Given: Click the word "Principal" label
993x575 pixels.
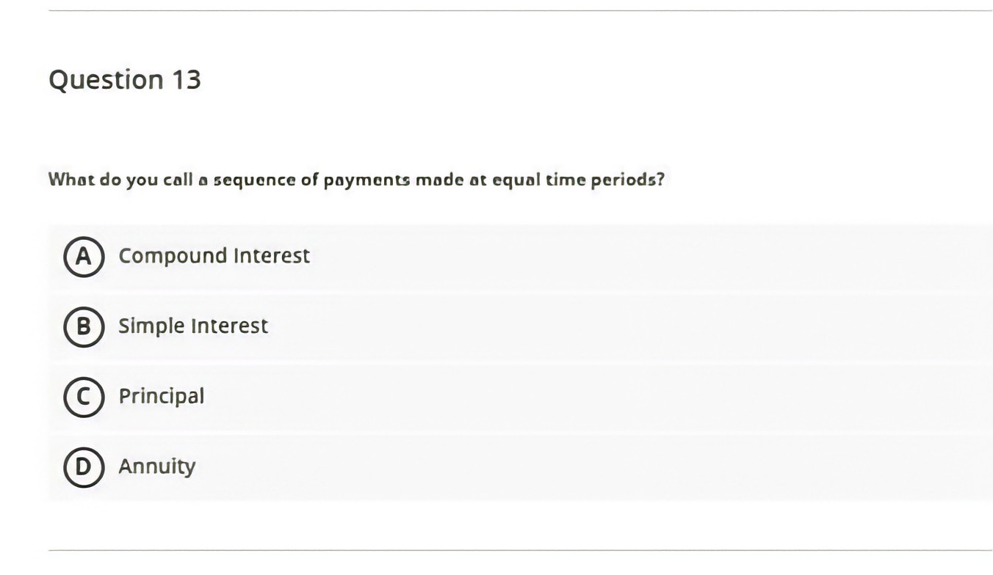Looking at the screenshot, I should 161,396.
